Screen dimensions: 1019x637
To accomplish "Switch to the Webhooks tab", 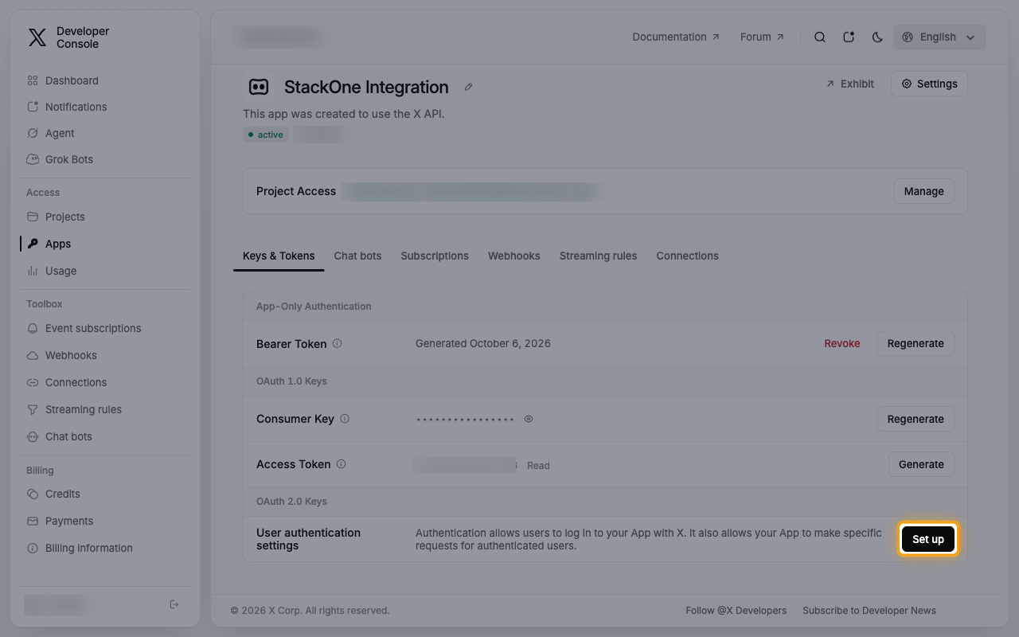I will (513, 256).
